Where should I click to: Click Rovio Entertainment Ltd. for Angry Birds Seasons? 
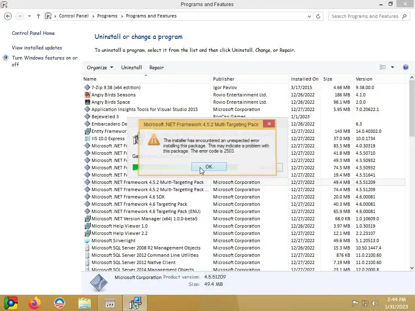click(x=240, y=95)
